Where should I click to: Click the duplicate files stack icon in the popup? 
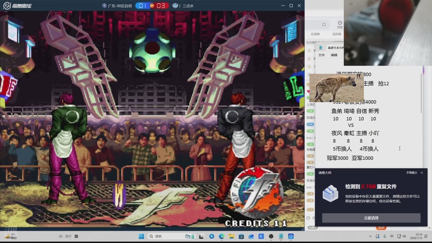(x=330, y=193)
